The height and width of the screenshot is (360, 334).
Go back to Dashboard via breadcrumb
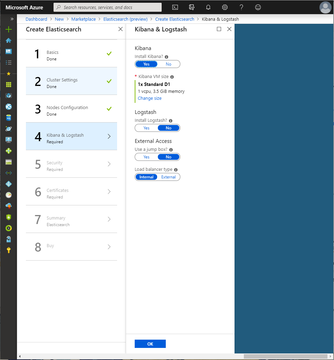coord(36,19)
